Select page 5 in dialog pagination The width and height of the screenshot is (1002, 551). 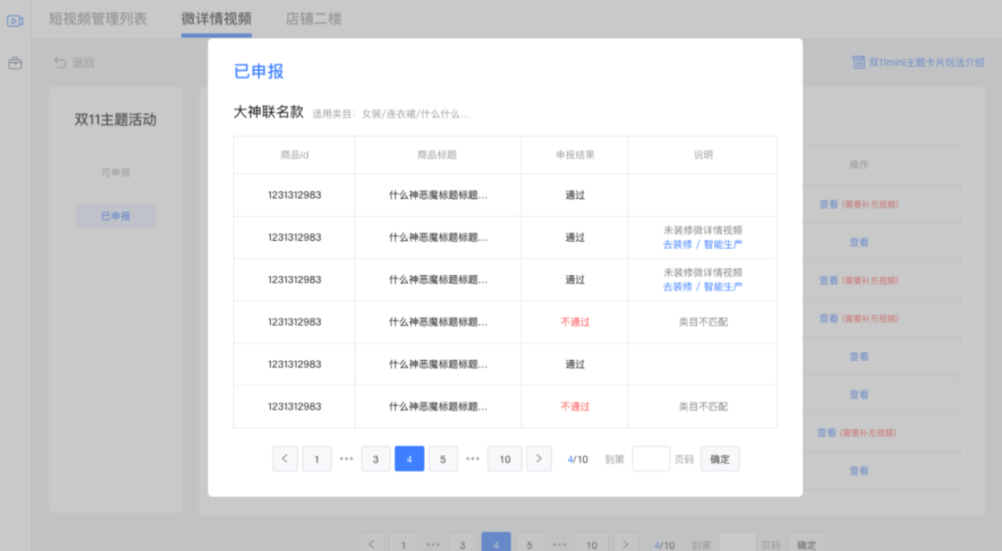click(443, 459)
